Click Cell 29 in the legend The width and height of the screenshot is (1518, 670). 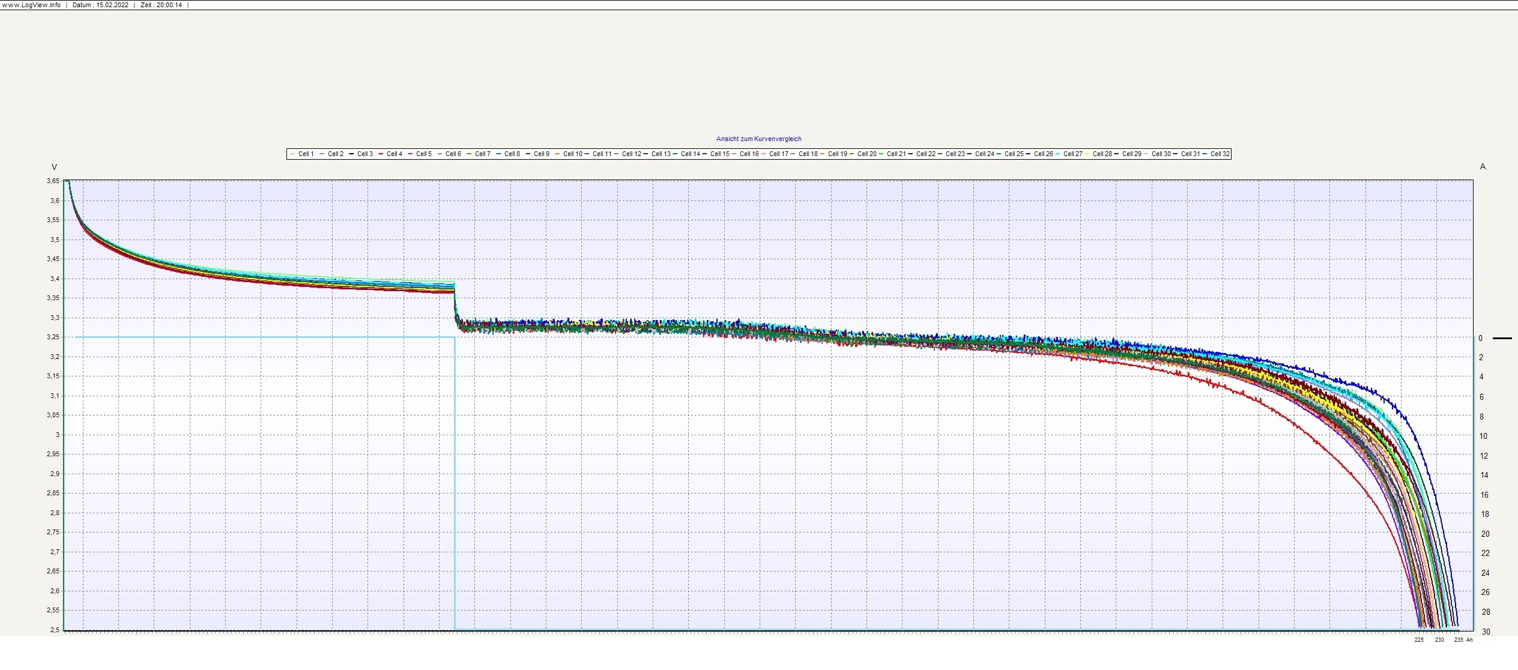point(1132,154)
